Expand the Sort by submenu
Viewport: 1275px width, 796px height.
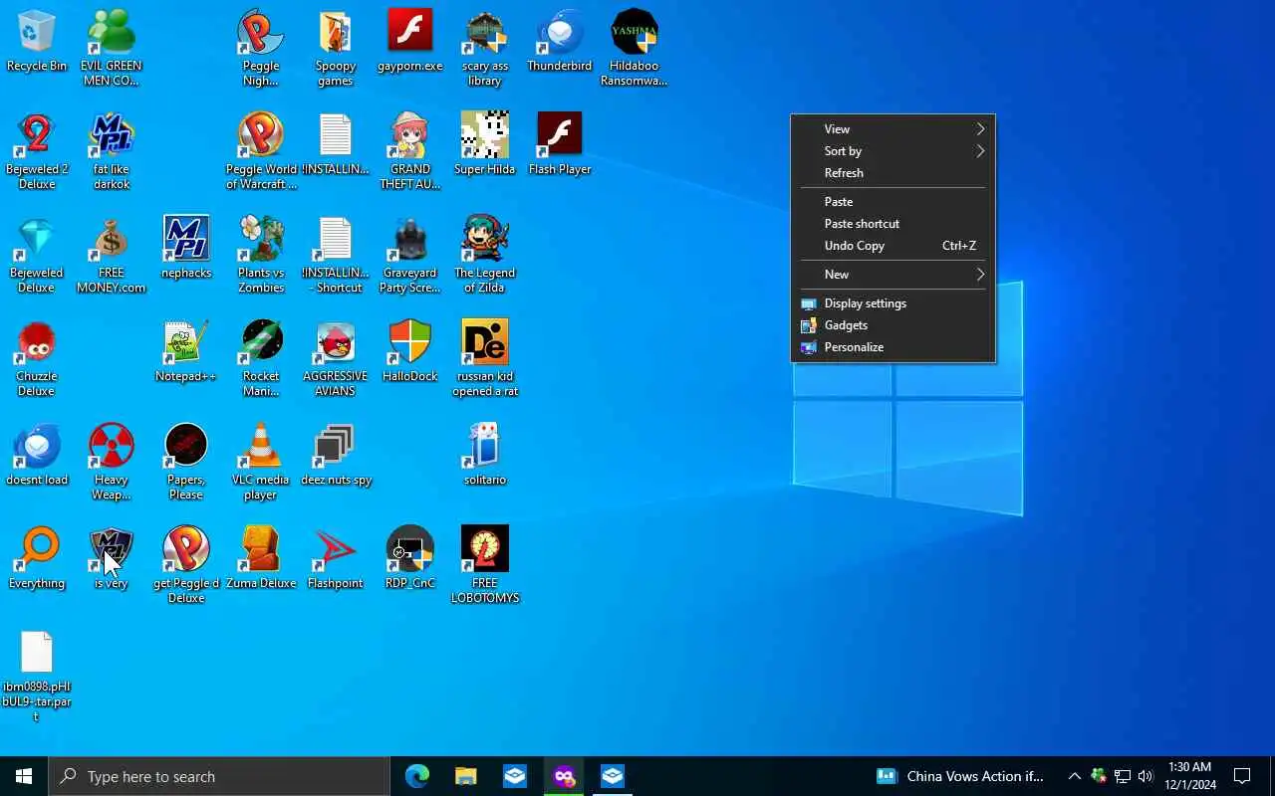tap(893, 151)
